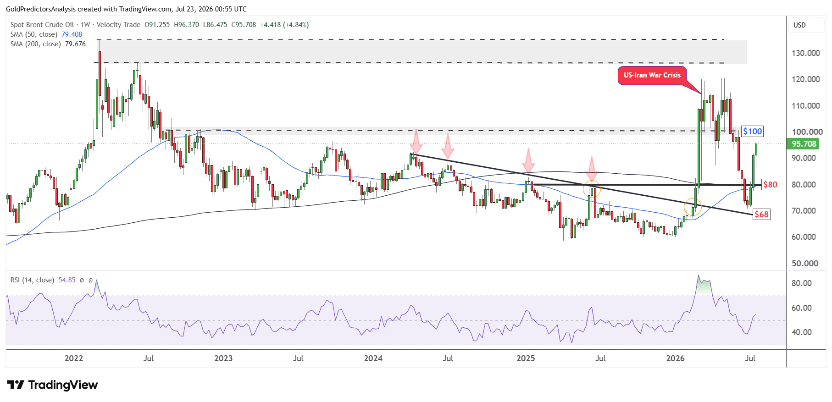The height and width of the screenshot is (402, 832).
Task: Click the SMA 200 value 79.676
Action: point(75,44)
